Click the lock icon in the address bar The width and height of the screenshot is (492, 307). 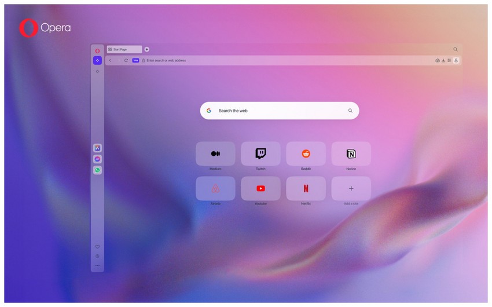point(144,60)
